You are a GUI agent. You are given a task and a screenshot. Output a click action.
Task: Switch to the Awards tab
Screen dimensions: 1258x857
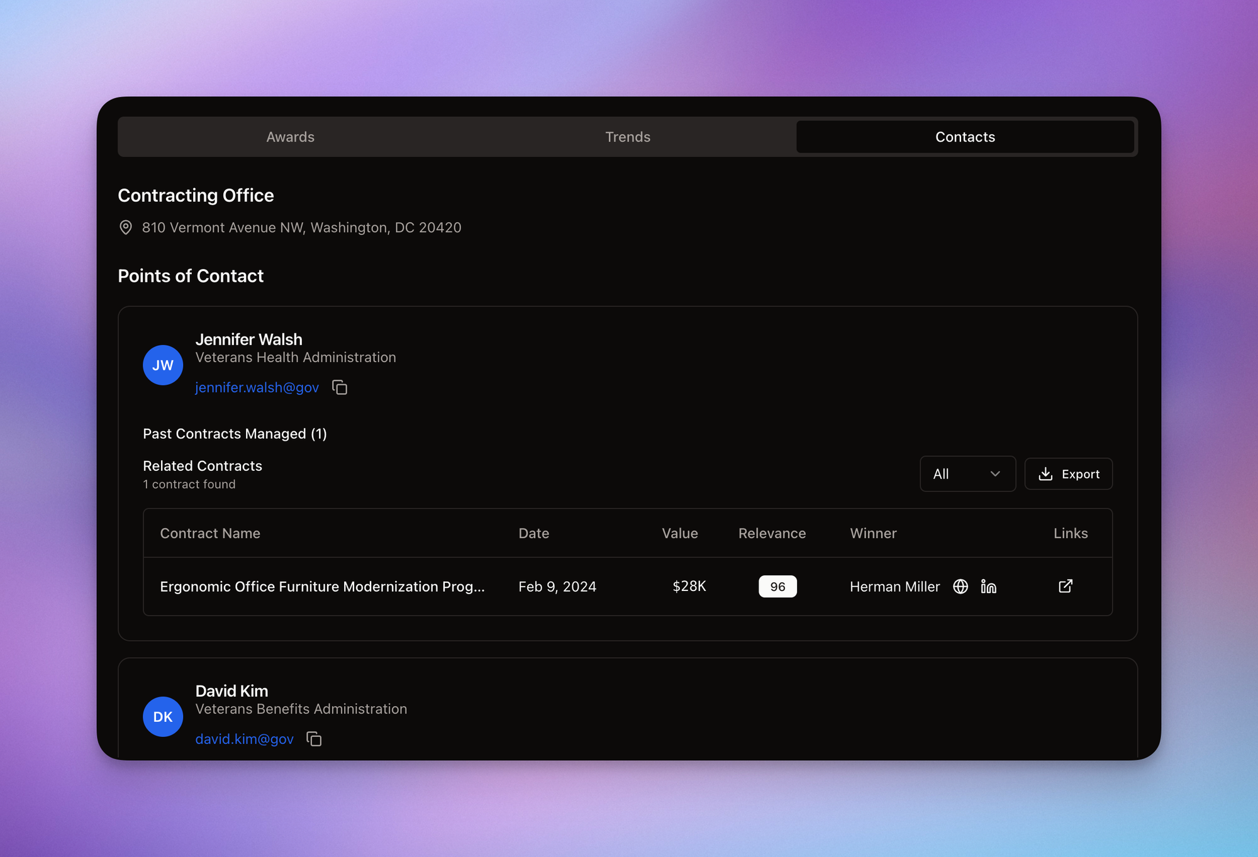click(290, 137)
